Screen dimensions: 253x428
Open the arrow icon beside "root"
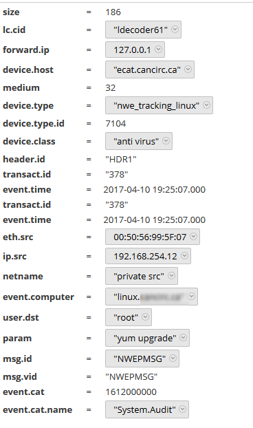146,317
